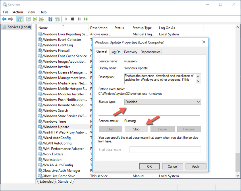Switch to the Recovery tab
This screenshot has height=191, width=241.
tap(130, 52)
